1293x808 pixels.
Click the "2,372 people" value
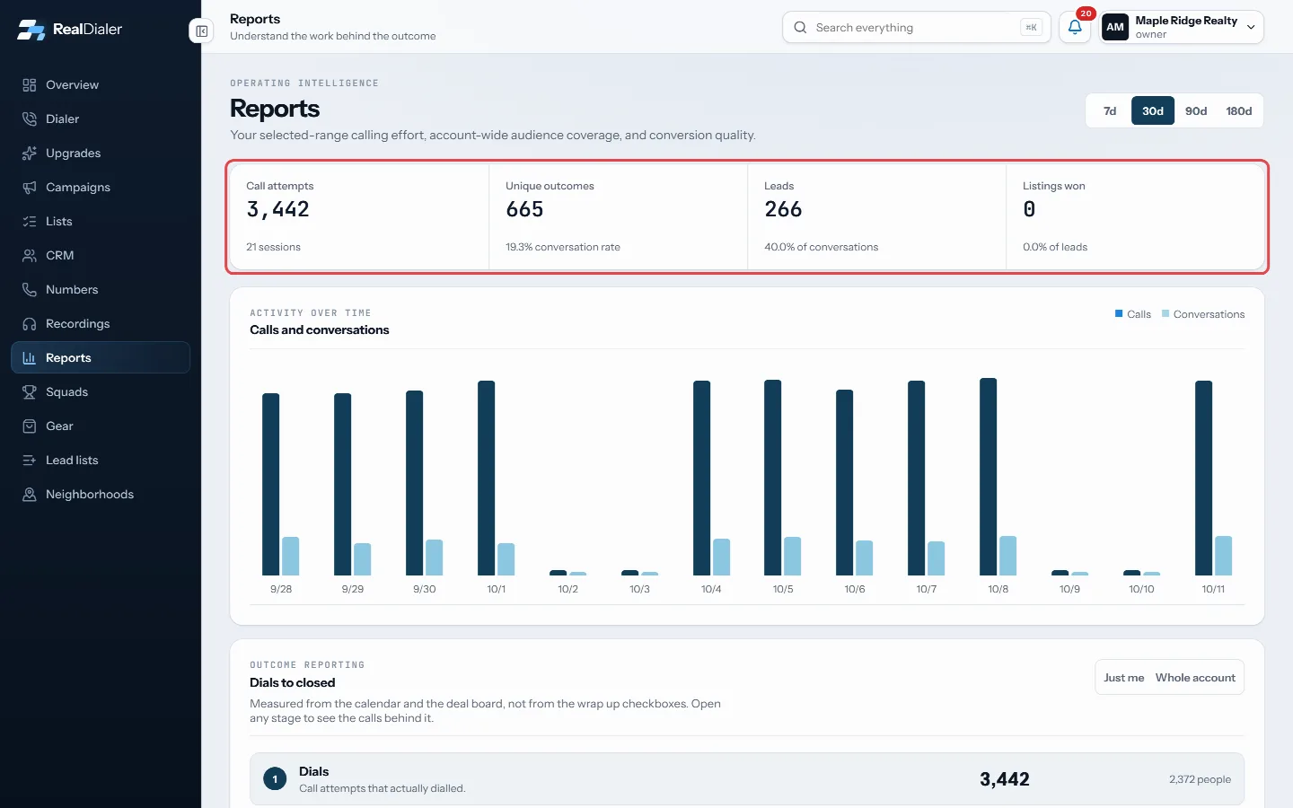(1200, 779)
